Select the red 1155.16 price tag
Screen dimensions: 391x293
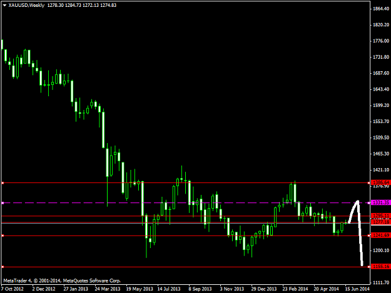click(380, 267)
